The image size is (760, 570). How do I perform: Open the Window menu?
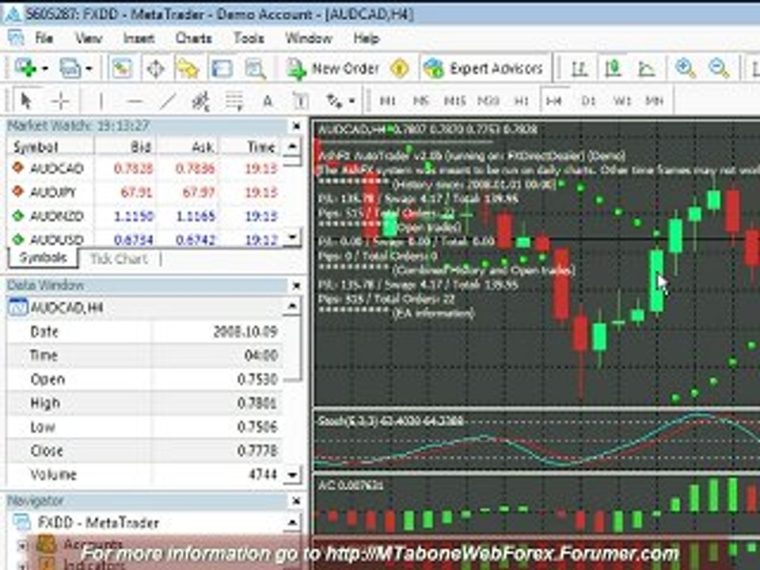pyautogui.click(x=309, y=38)
